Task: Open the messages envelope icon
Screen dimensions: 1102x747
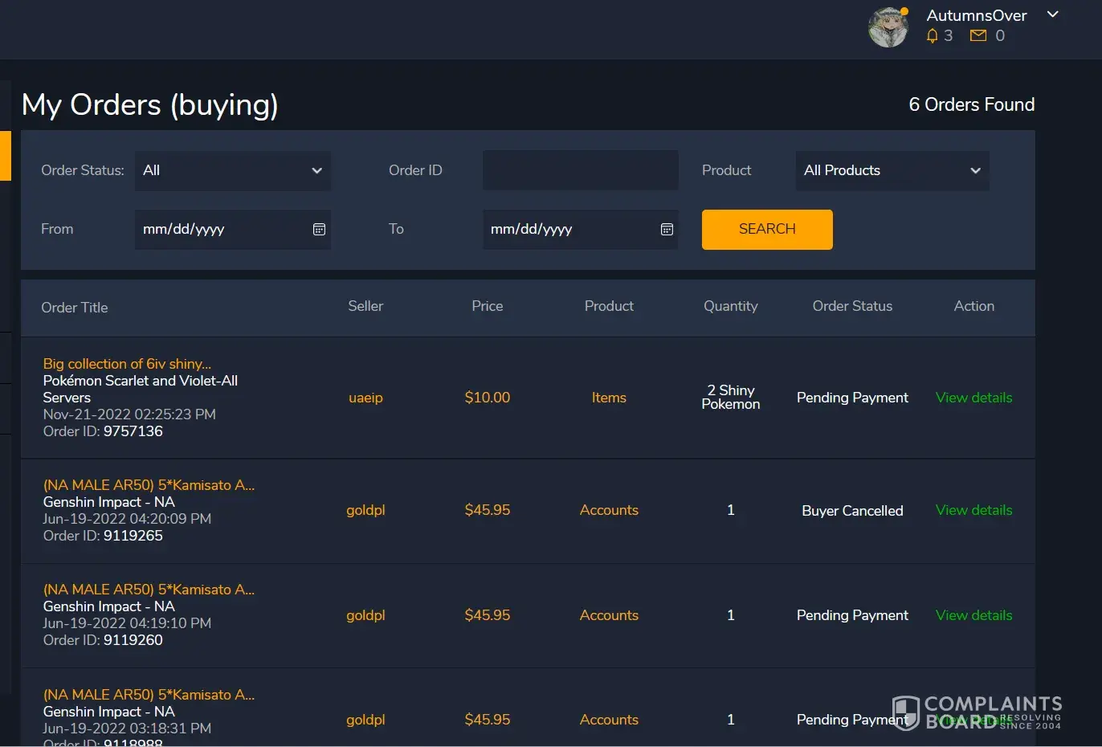Action: coord(978,35)
